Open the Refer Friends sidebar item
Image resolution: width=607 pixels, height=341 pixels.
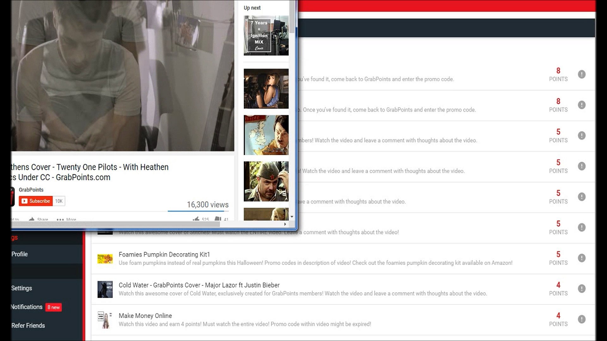(28, 326)
